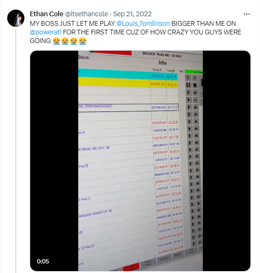Open tweet permalink dated Sep 21, 2022
The width and height of the screenshot is (260, 273).
click(132, 14)
